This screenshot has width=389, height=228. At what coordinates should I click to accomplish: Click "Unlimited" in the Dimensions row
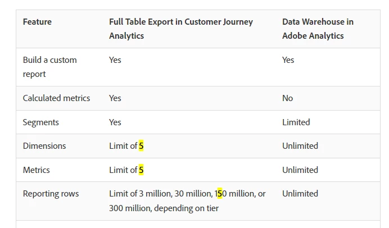coord(300,146)
